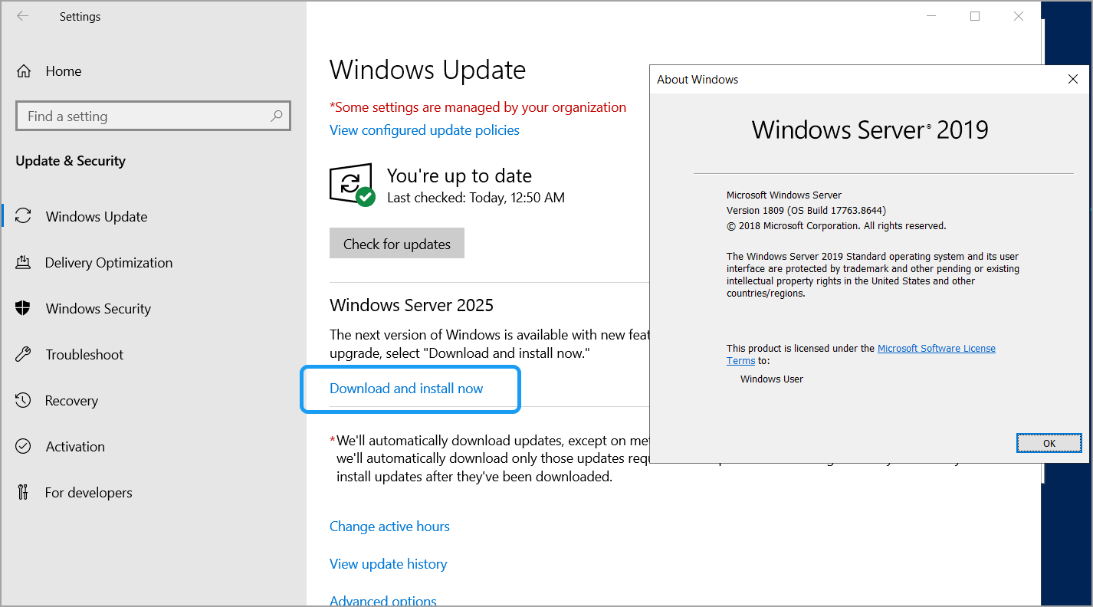Close the About Windows dialog

click(x=1072, y=79)
